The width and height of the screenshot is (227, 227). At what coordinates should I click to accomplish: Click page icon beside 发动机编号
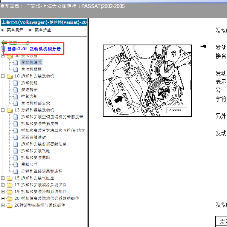point(16,62)
